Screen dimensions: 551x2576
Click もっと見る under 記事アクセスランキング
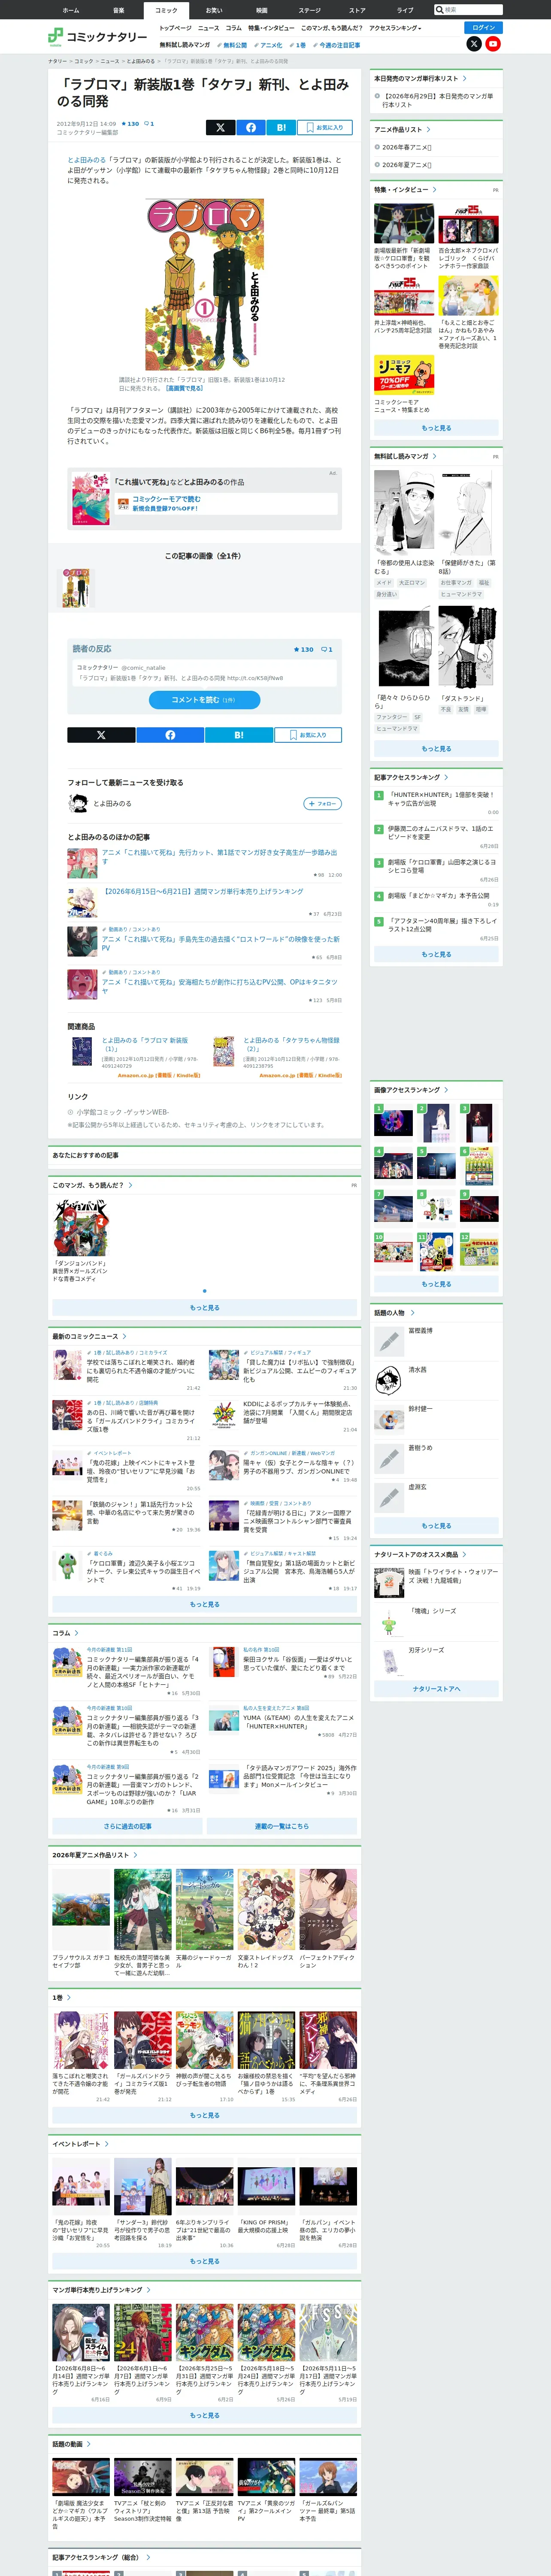click(436, 954)
